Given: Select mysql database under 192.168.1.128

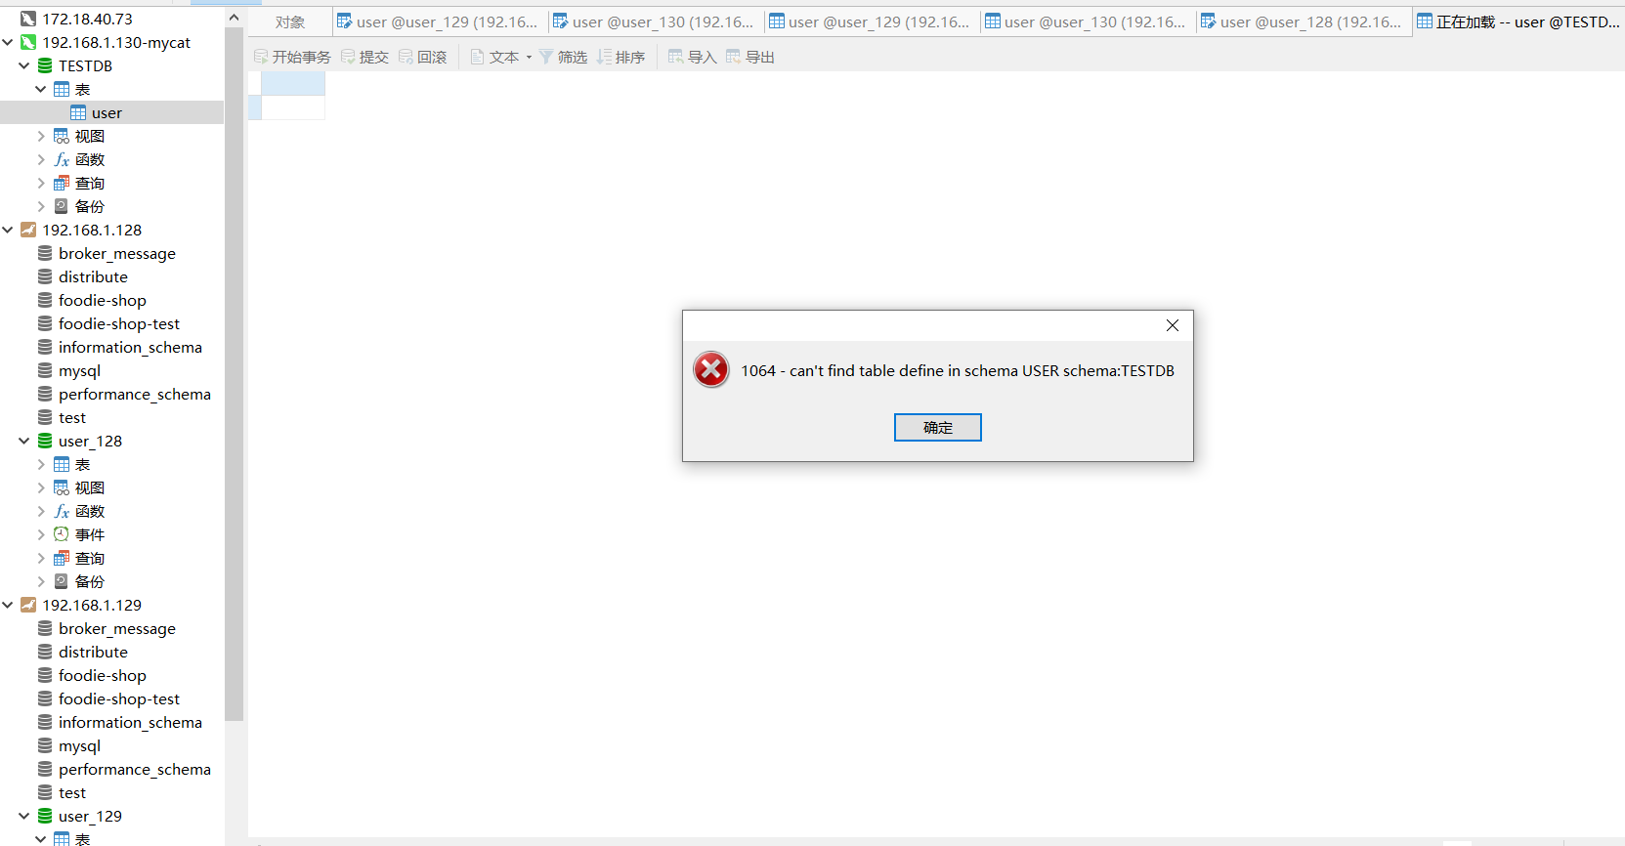Looking at the screenshot, I should [x=79, y=370].
